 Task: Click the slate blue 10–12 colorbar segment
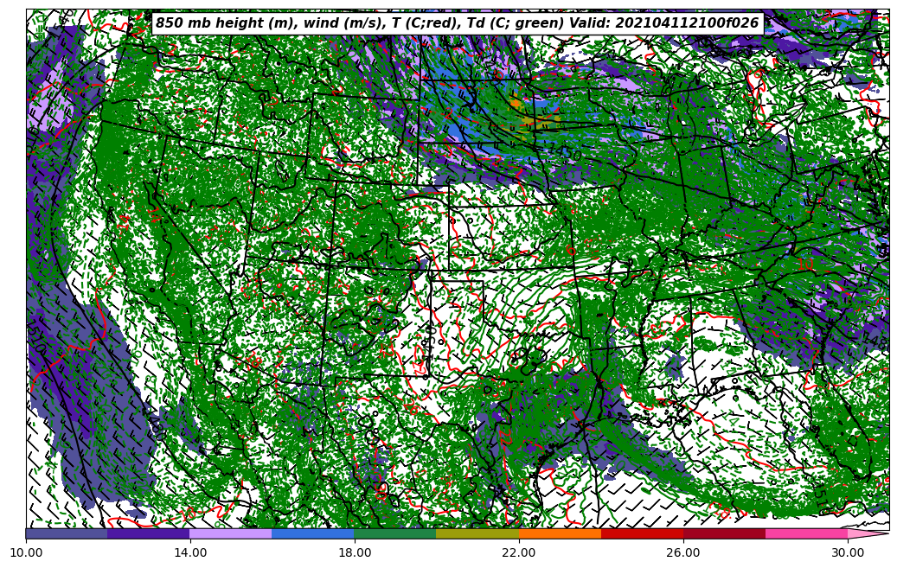[67, 533]
